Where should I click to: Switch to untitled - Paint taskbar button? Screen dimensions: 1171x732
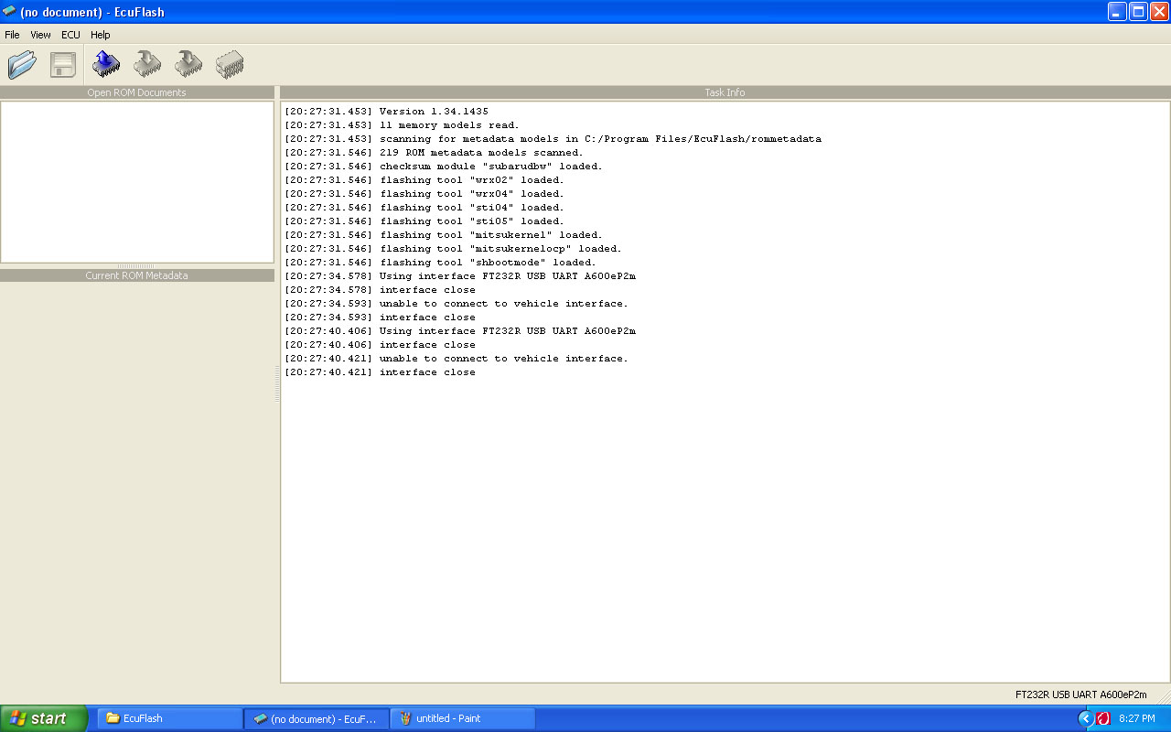click(462, 718)
